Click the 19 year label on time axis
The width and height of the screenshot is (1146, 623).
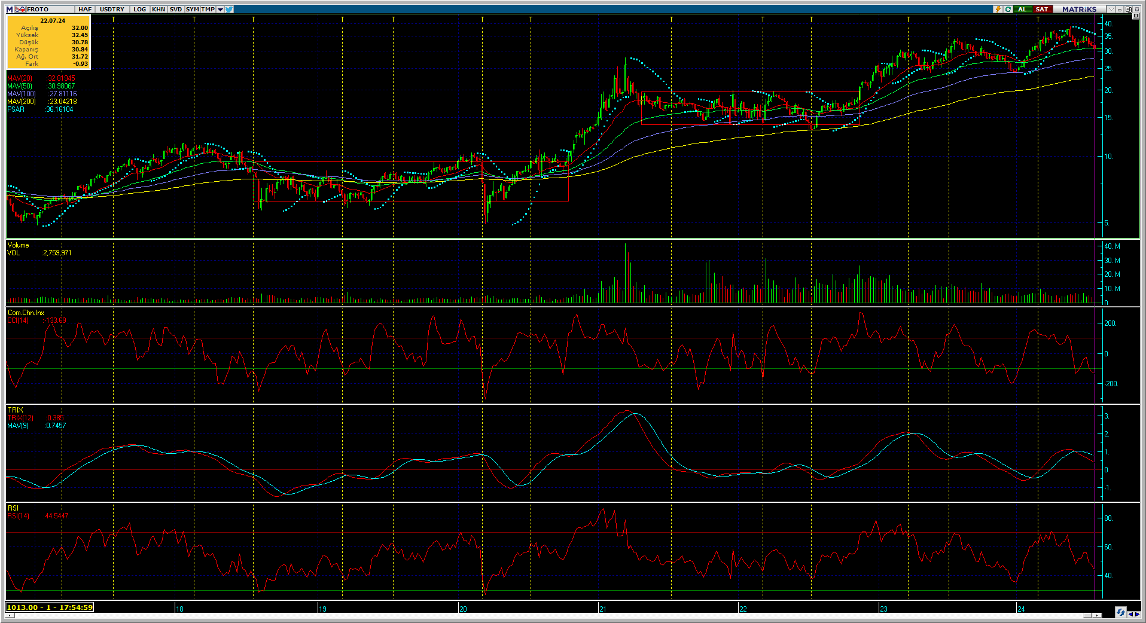[x=323, y=609]
